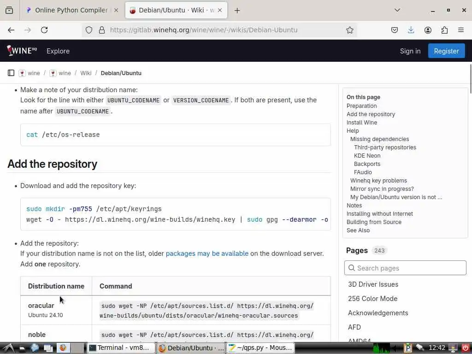This screenshot has height=354, width=472.
Task: Select Debian/Ubuntu Firefox taskbar entry
Action: [191, 348]
